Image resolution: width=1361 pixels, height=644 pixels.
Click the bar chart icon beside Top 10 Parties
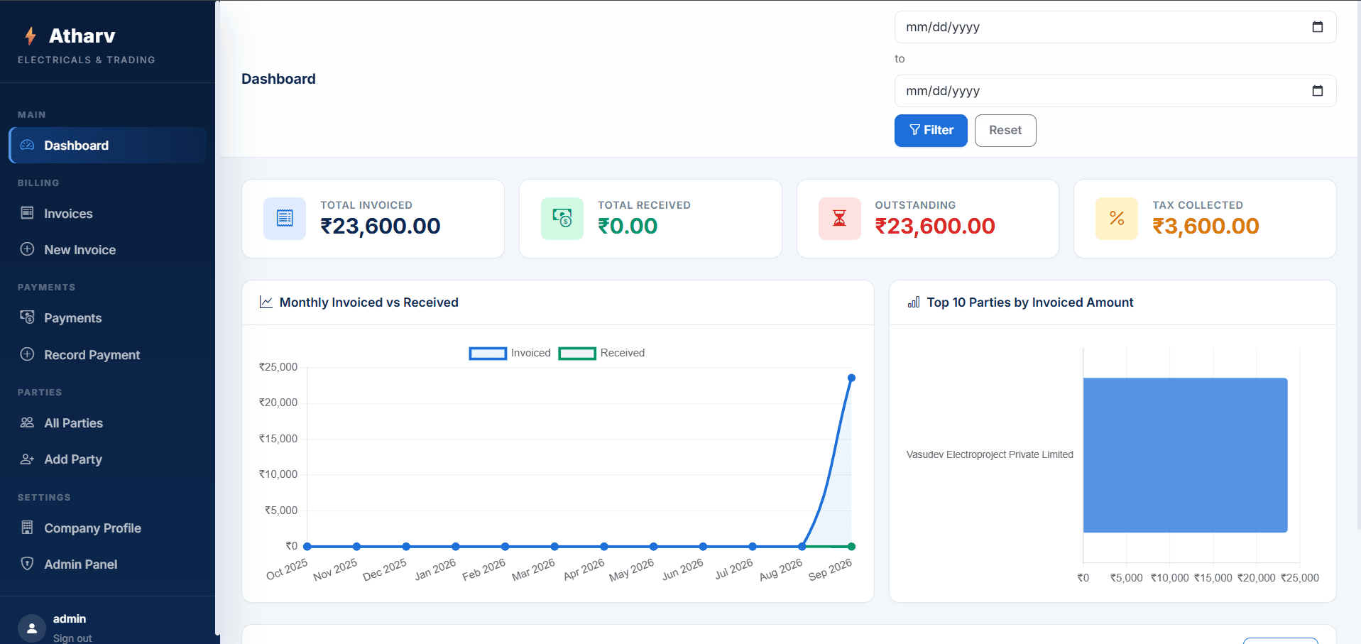tap(914, 302)
